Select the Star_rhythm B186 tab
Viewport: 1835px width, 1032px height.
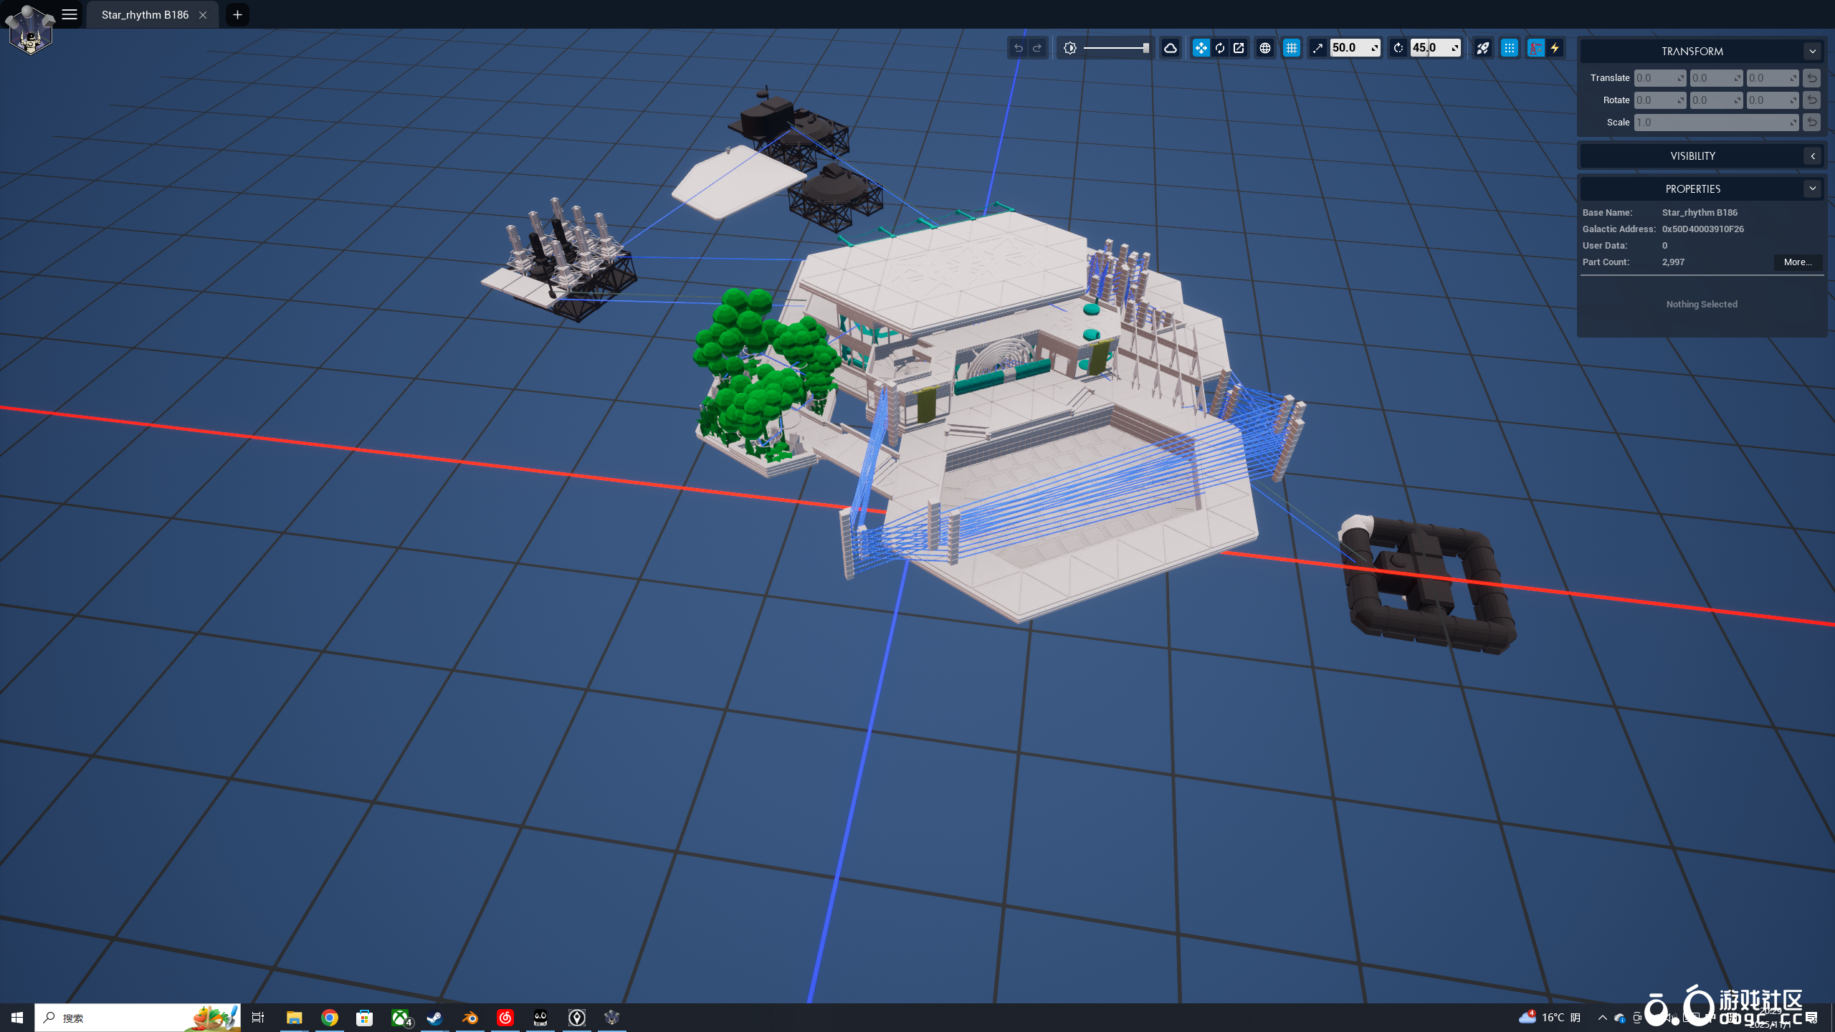click(145, 14)
